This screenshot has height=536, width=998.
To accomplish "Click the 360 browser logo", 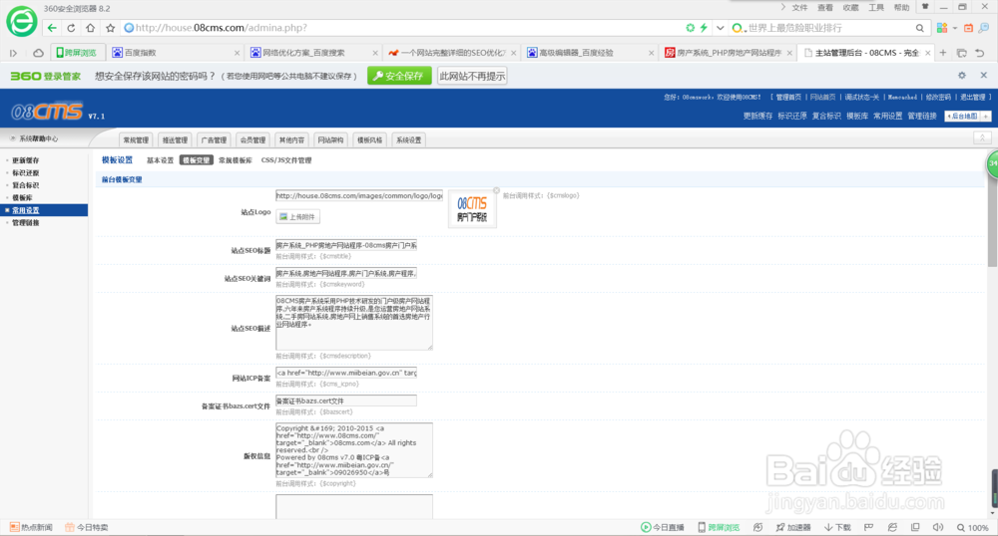I will (22, 22).
